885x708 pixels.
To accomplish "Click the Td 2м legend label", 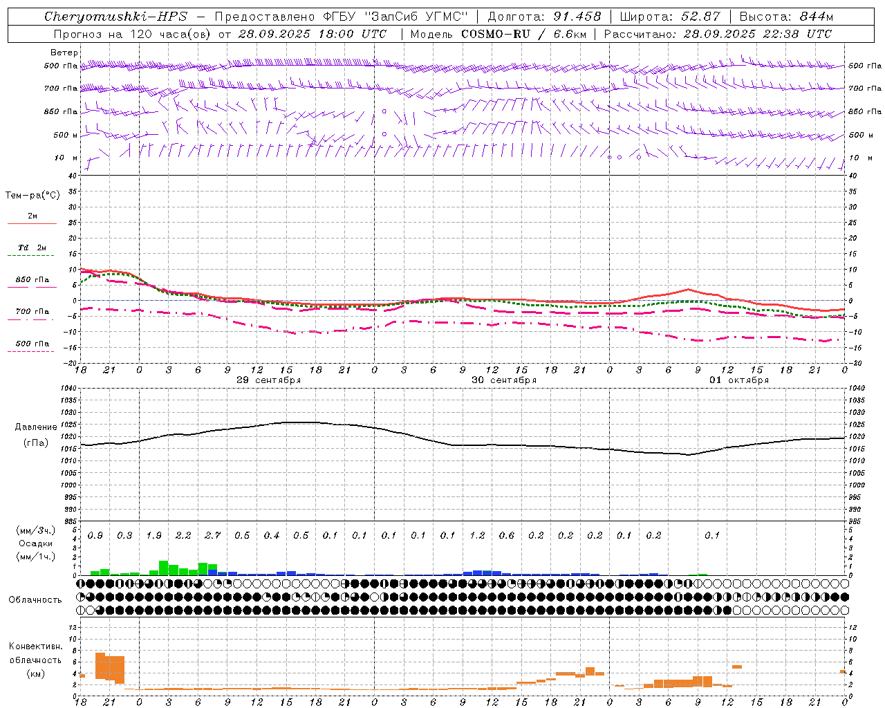I will pyautogui.click(x=32, y=248).
